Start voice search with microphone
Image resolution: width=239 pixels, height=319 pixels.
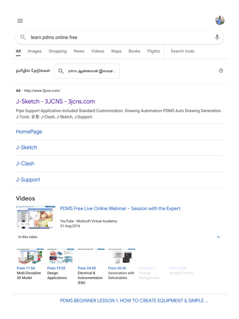coord(217,37)
